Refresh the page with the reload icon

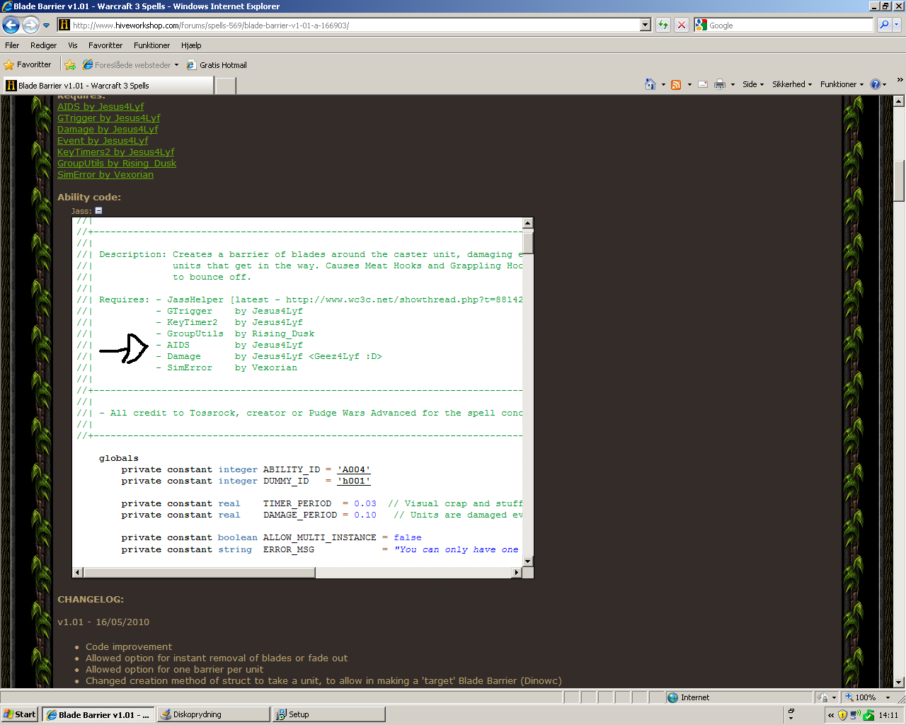pos(663,25)
